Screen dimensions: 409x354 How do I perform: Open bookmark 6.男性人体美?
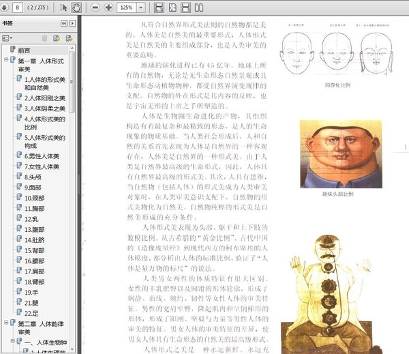point(42,156)
